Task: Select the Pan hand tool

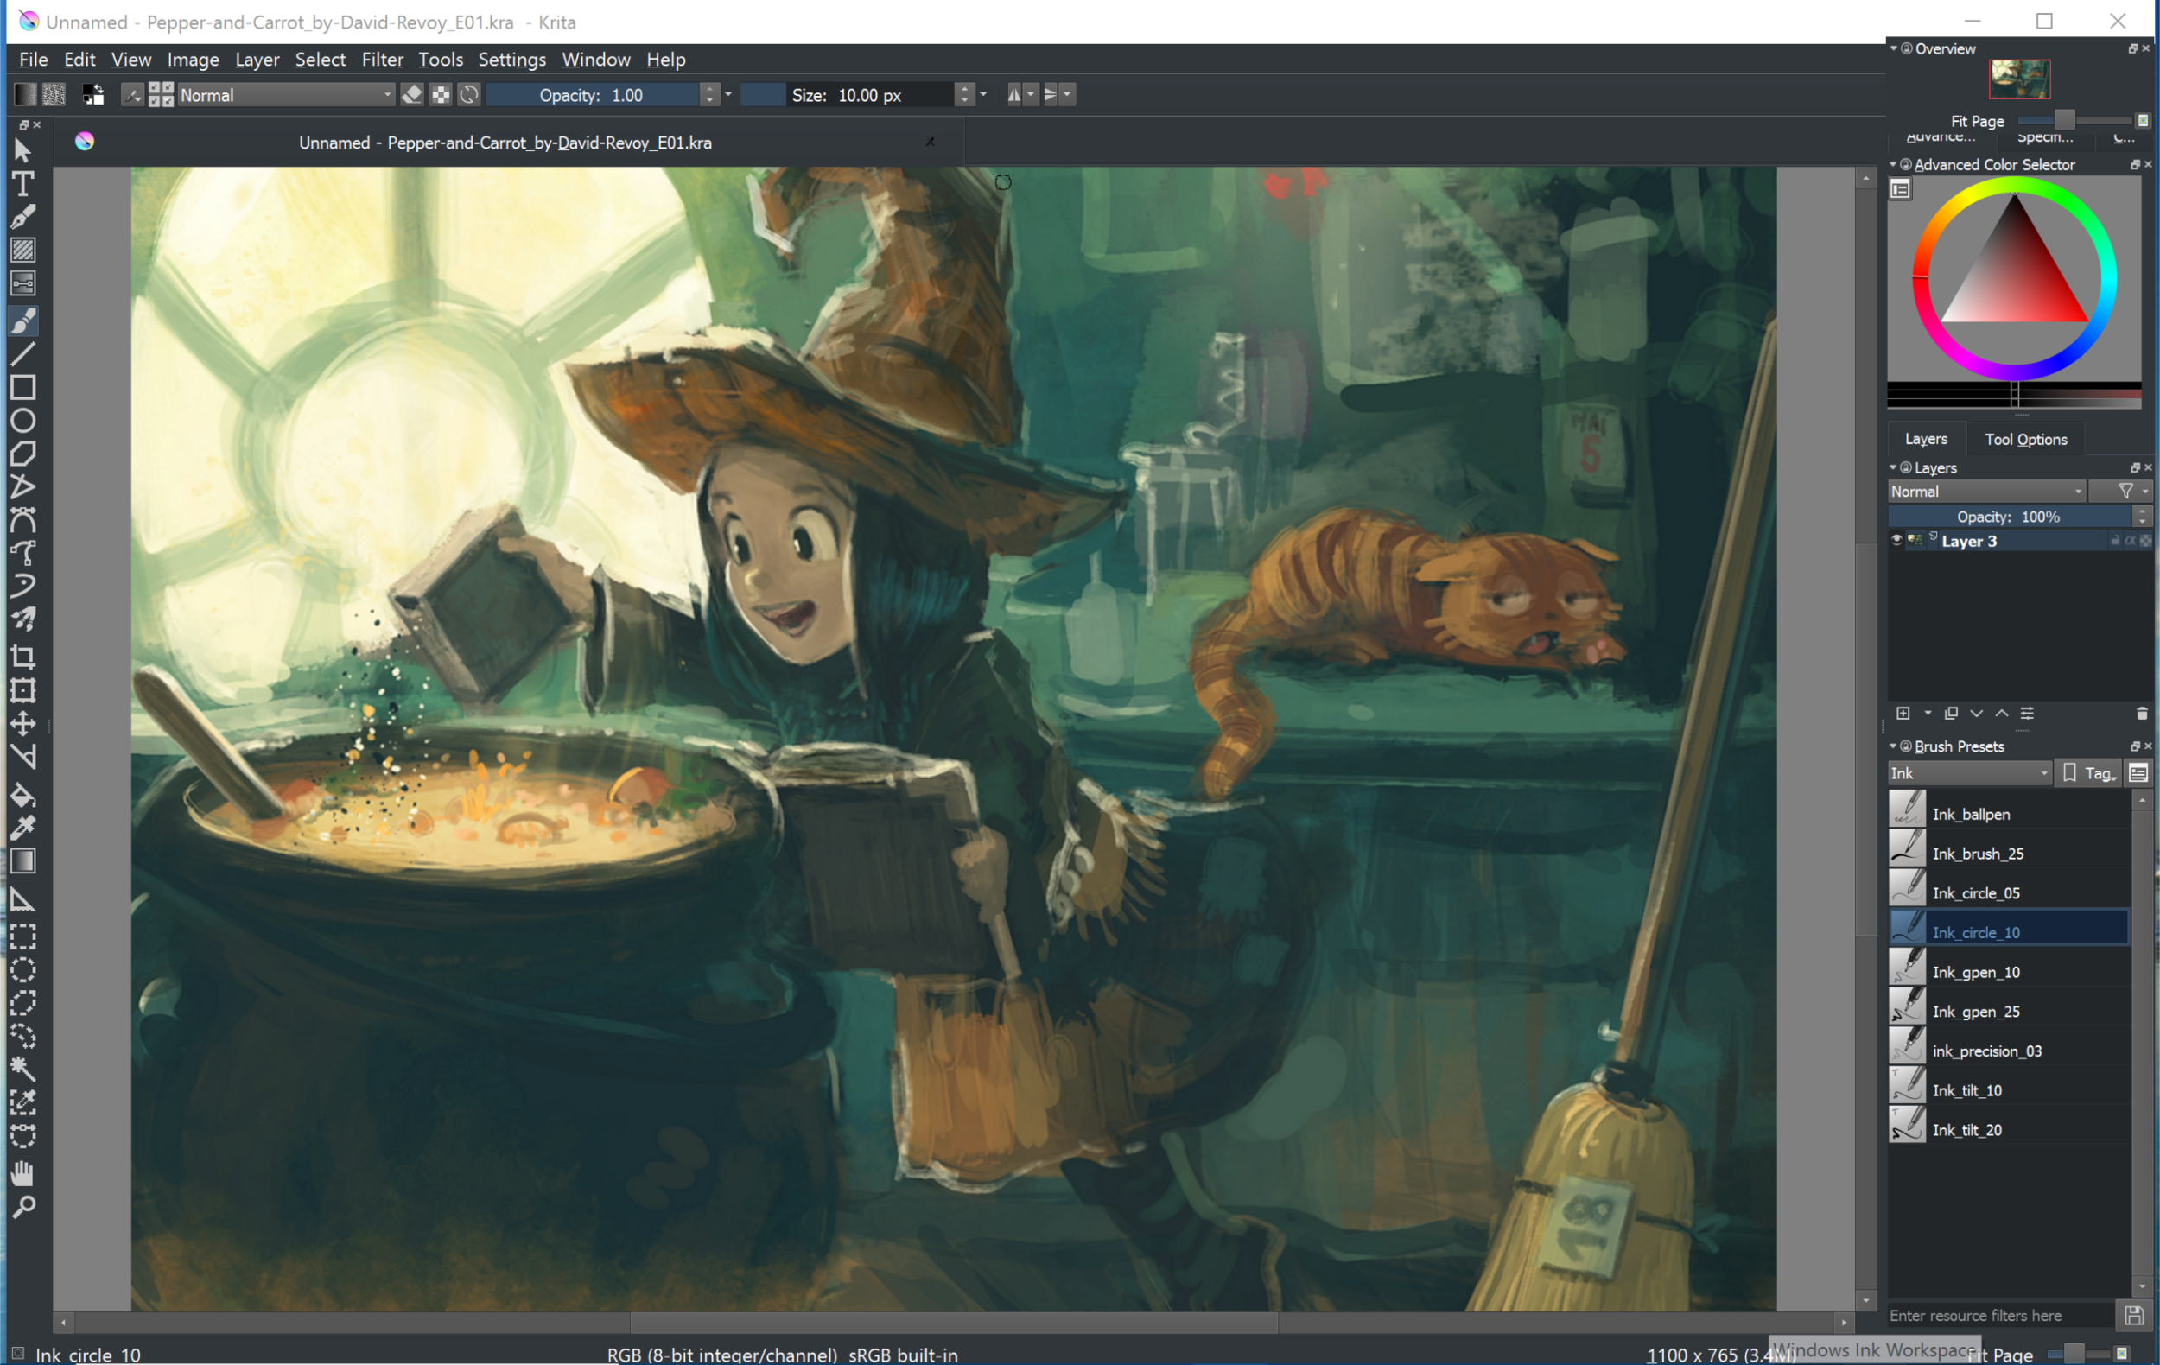Action: [x=22, y=1173]
